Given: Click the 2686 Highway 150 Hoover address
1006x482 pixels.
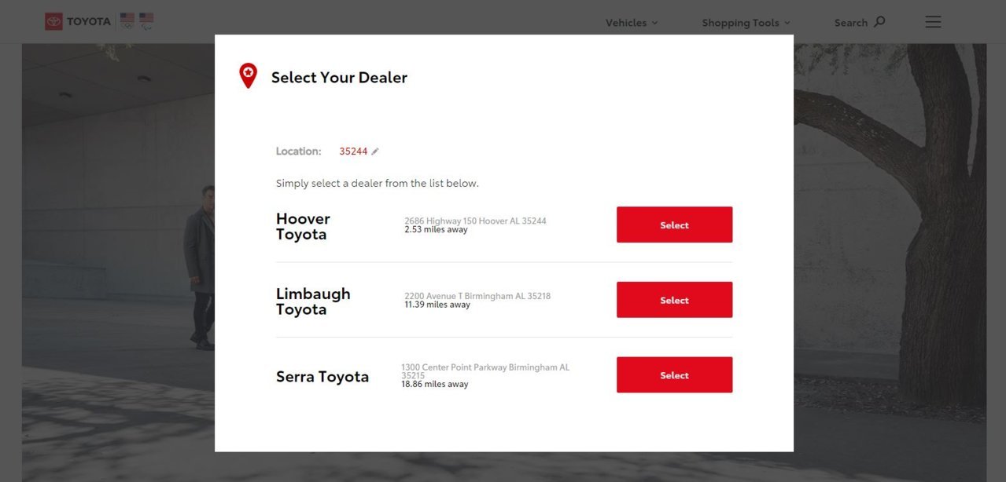Looking at the screenshot, I should [x=475, y=221].
